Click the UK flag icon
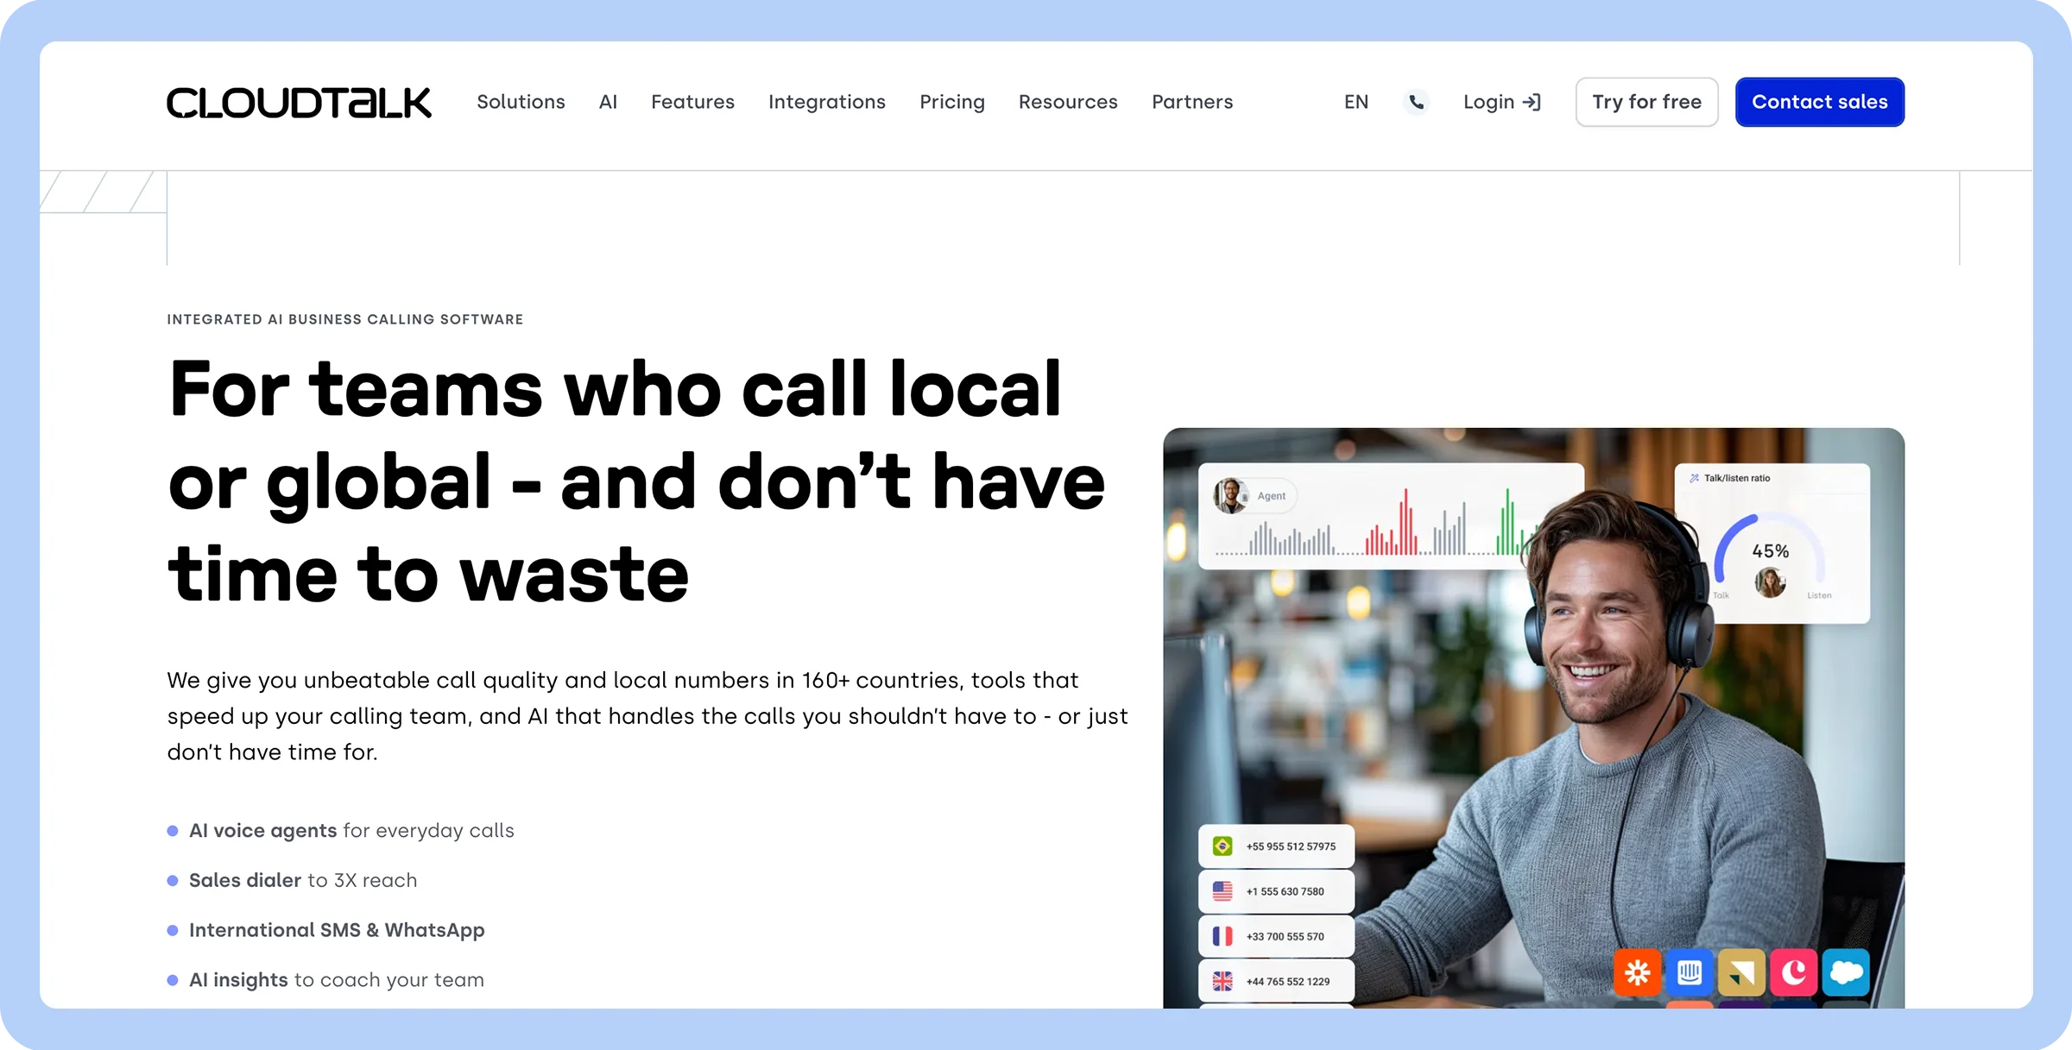This screenshot has width=2072, height=1050. [x=1222, y=981]
